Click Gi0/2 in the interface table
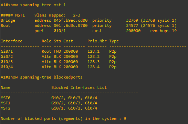The height and width of the screenshot is (124, 188). [7, 56]
